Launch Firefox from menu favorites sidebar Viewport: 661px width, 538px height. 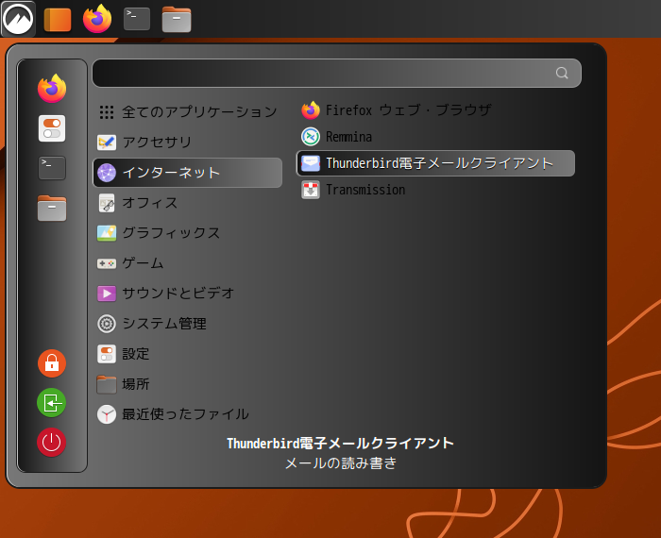pyautogui.click(x=52, y=89)
